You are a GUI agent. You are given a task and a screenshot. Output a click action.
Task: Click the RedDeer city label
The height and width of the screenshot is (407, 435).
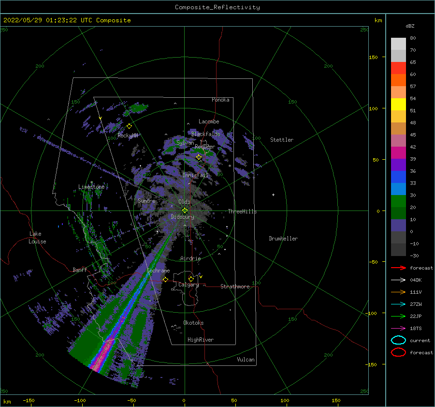205,147
